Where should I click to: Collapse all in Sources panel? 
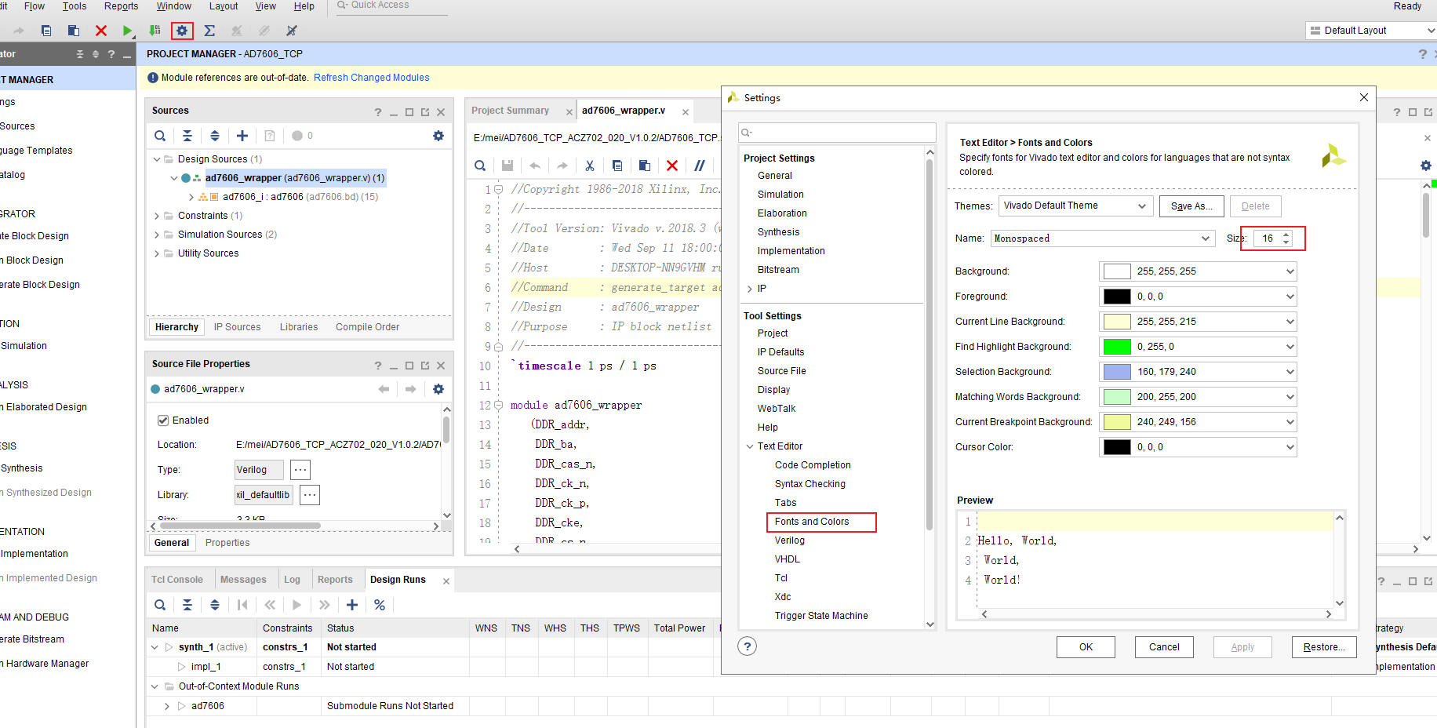(x=187, y=136)
